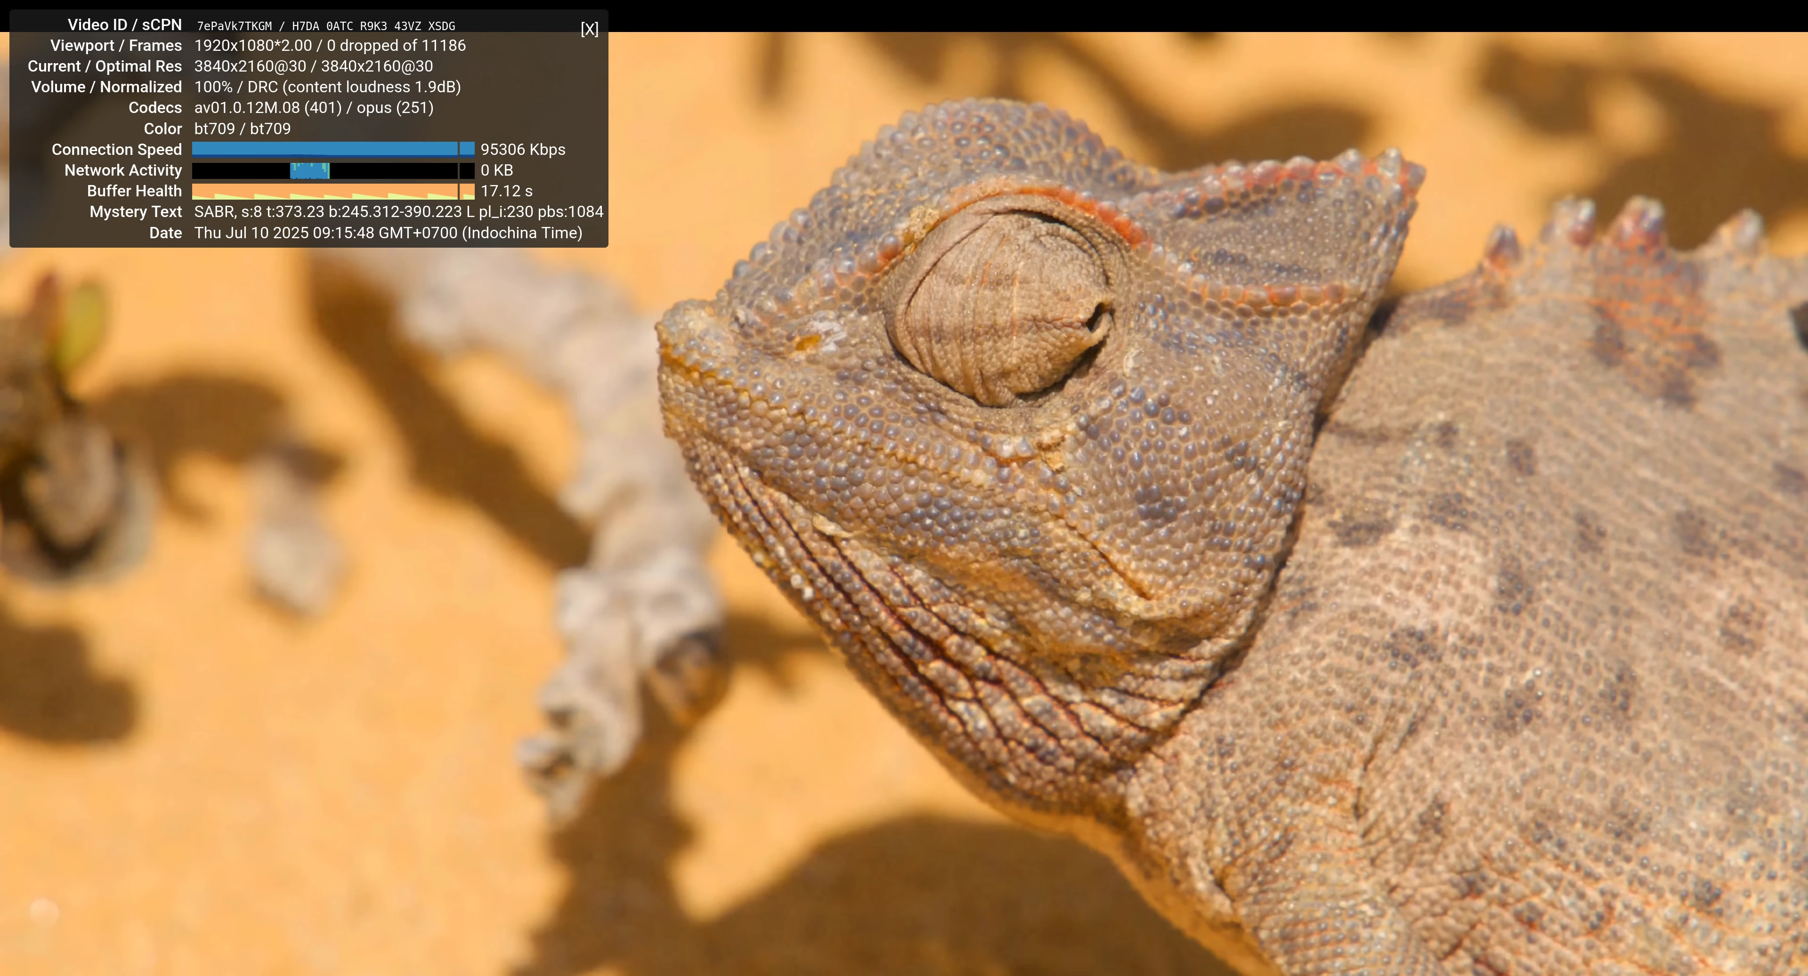Click the Codecs label
The height and width of the screenshot is (976, 1808).
(x=155, y=108)
